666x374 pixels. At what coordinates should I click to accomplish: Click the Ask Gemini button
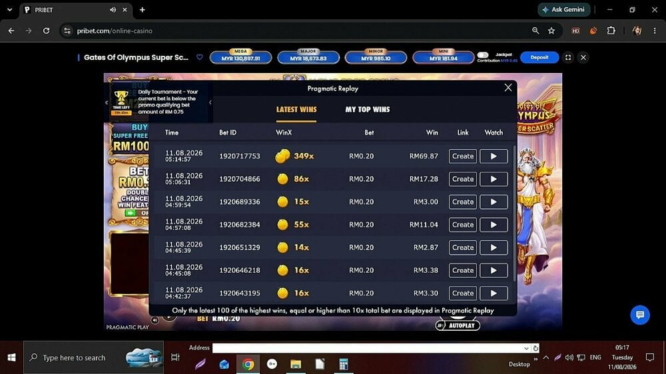pyautogui.click(x=563, y=9)
